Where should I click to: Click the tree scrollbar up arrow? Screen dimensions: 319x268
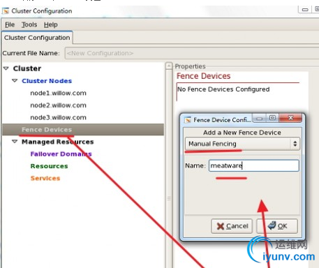(169, 66)
